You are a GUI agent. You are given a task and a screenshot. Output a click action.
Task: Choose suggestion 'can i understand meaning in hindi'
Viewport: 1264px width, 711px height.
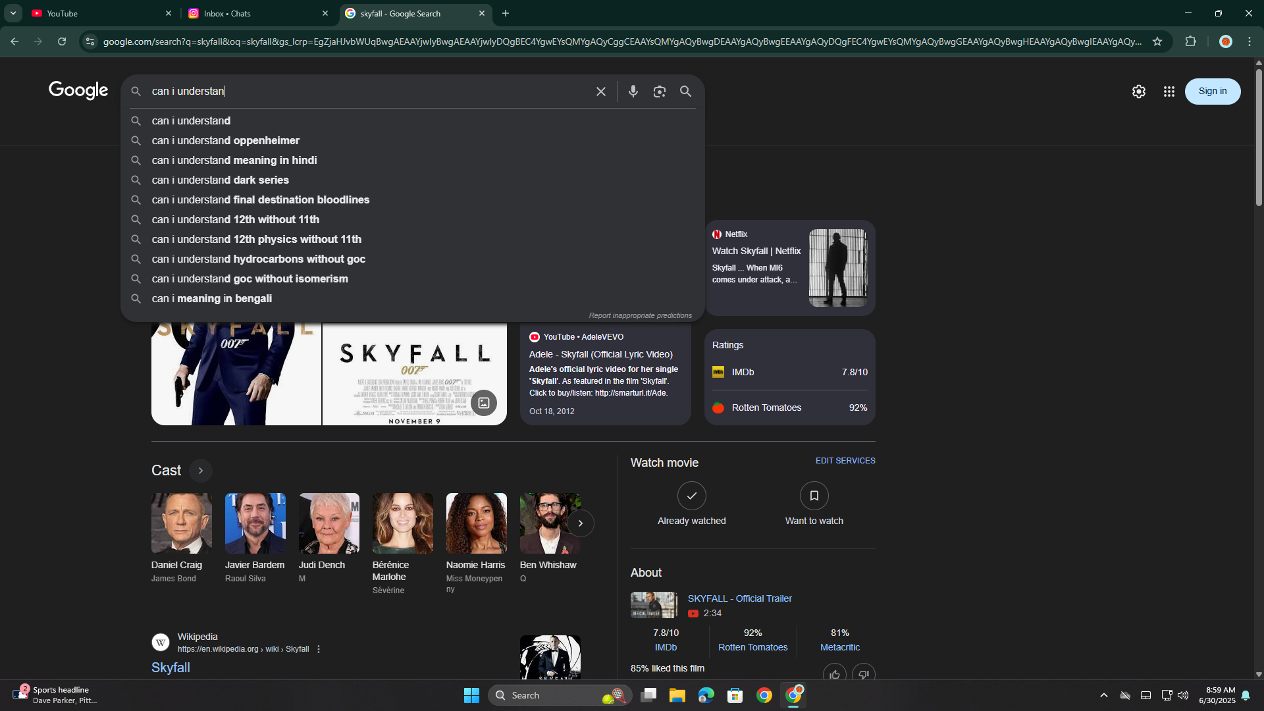(412, 161)
